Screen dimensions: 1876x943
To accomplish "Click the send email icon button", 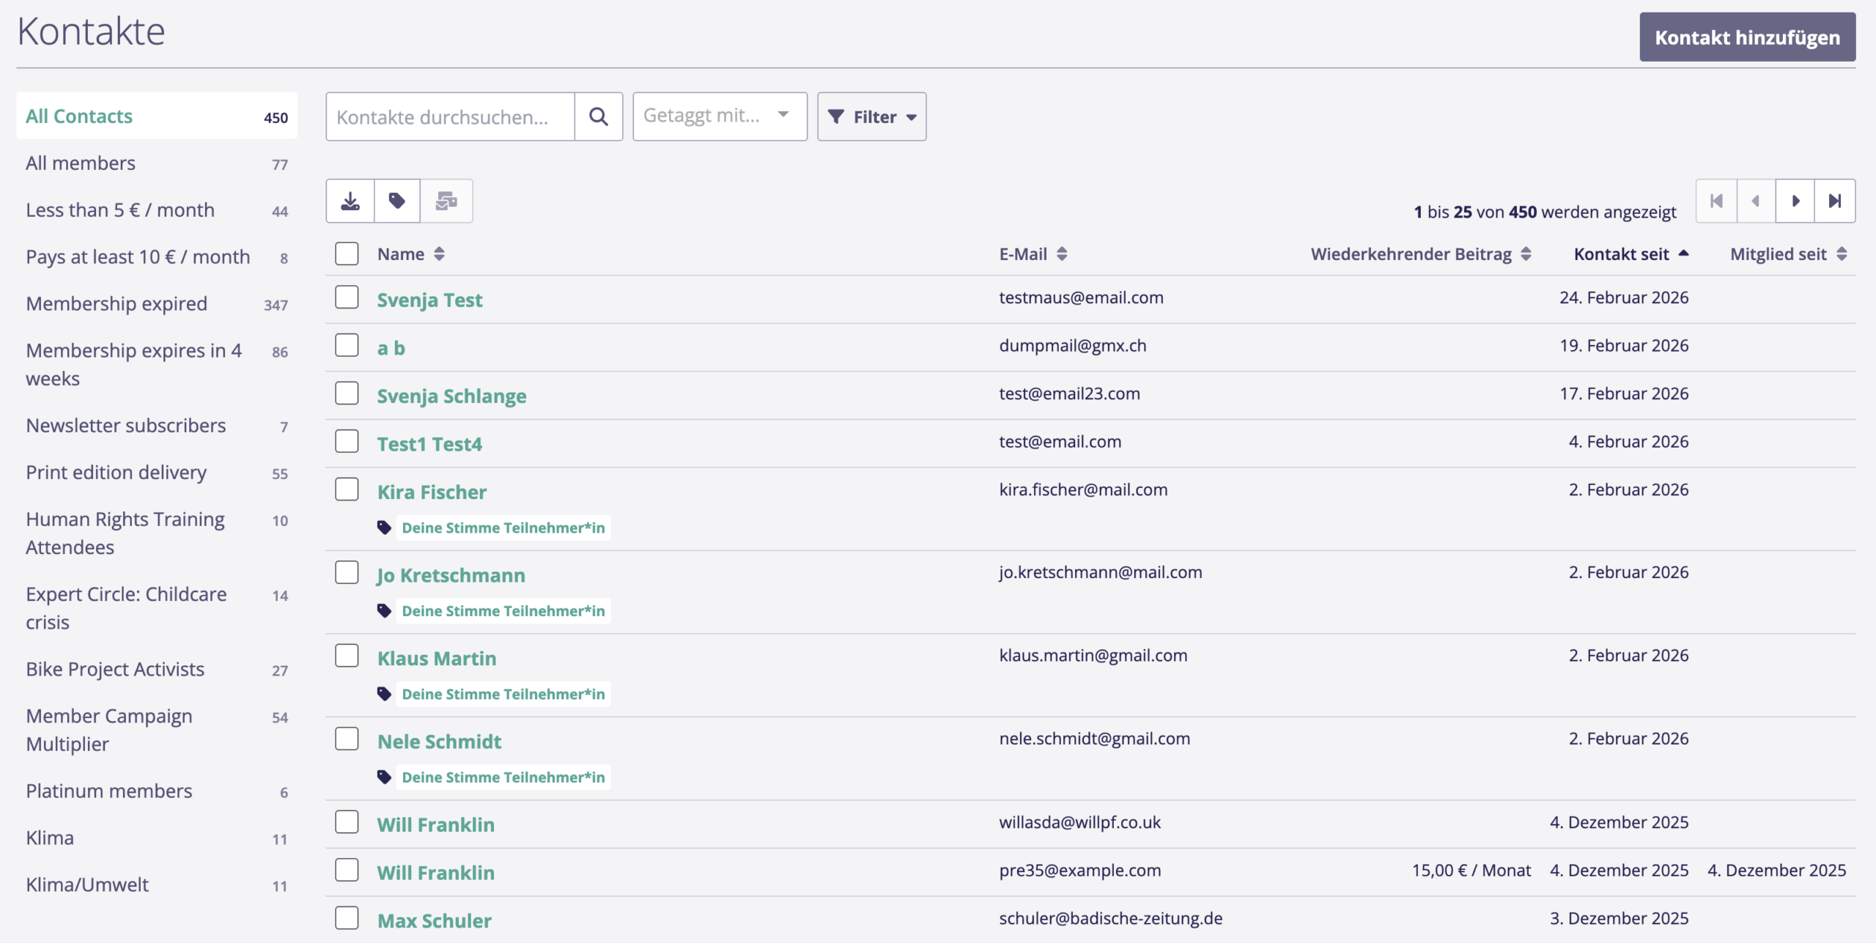I will 446,201.
